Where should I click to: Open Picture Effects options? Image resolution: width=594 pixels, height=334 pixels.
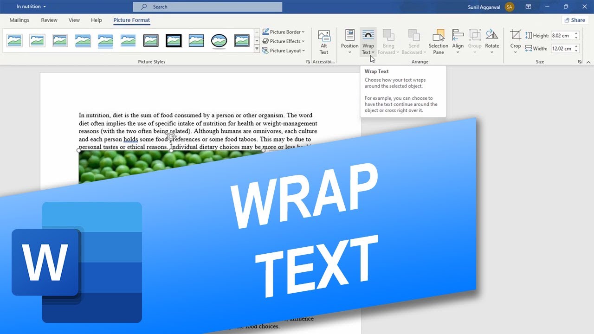coord(284,41)
